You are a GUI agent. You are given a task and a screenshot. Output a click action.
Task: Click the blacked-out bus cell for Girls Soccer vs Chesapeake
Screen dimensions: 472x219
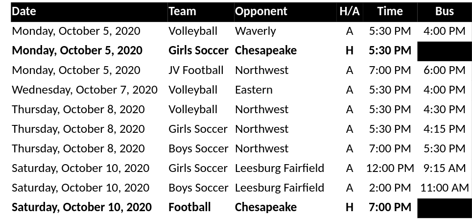click(x=444, y=51)
